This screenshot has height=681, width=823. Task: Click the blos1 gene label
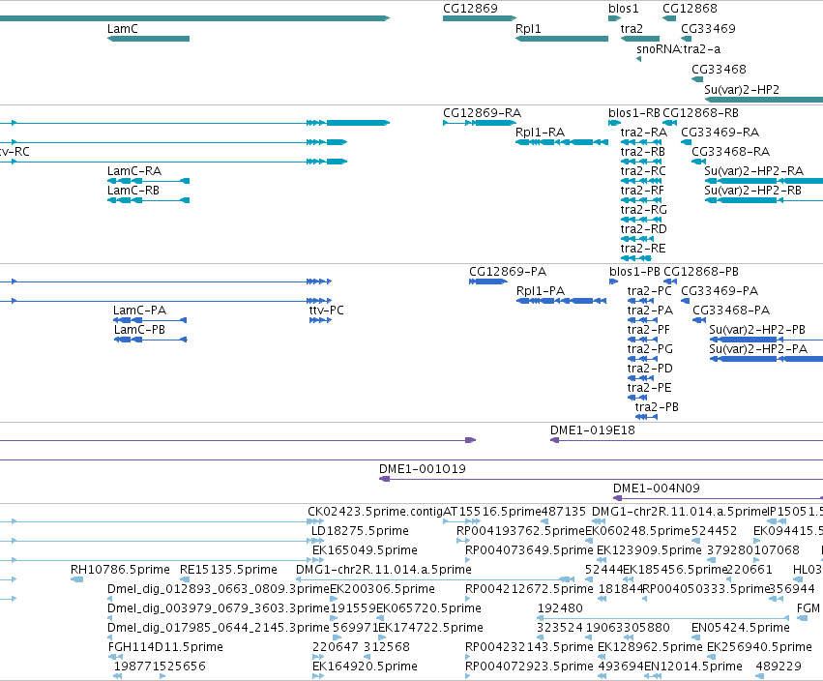[x=623, y=8]
